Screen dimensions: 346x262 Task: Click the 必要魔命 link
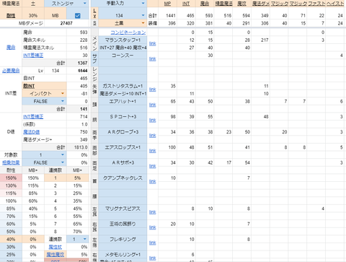[x=11, y=71]
